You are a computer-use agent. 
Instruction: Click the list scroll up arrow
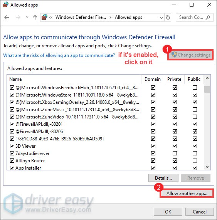(207, 78)
